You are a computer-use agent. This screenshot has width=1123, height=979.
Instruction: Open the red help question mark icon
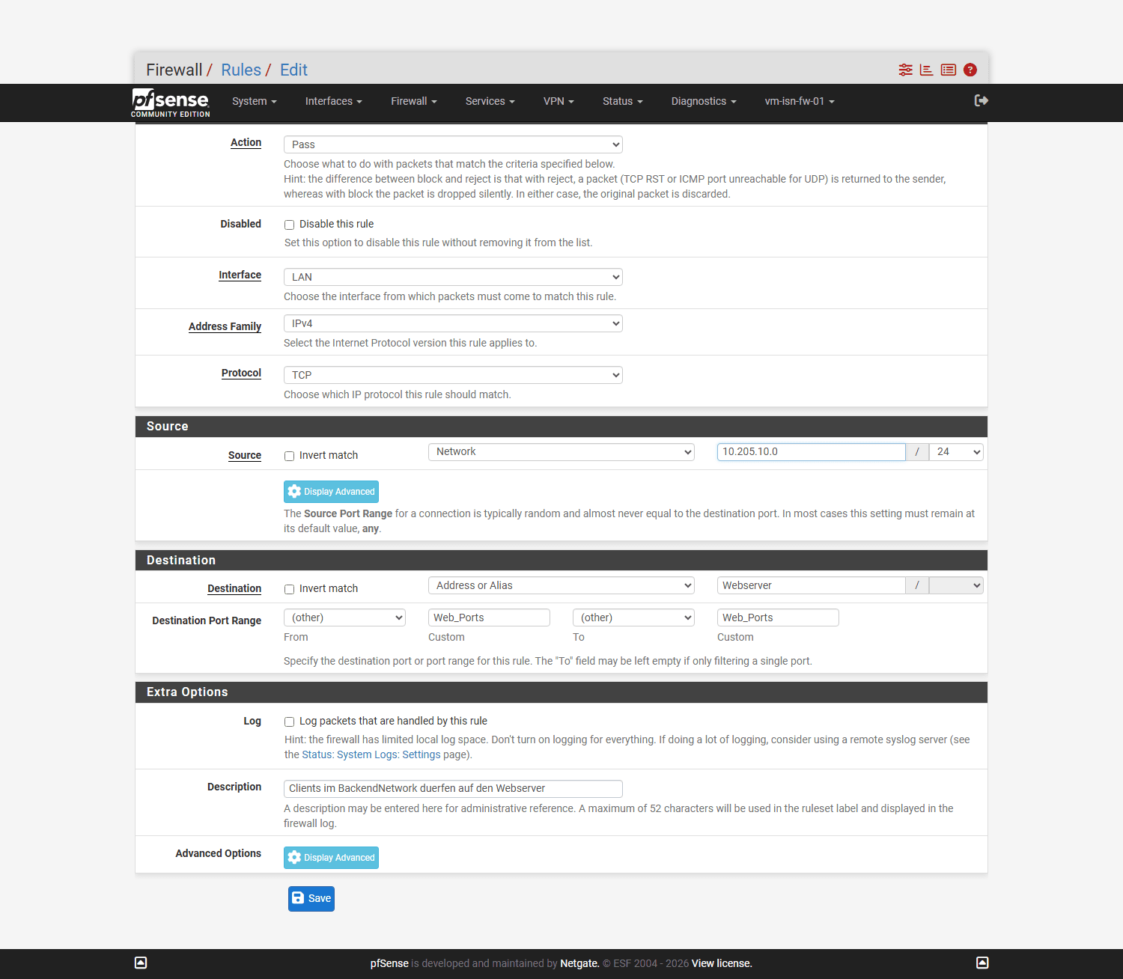click(x=970, y=70)
